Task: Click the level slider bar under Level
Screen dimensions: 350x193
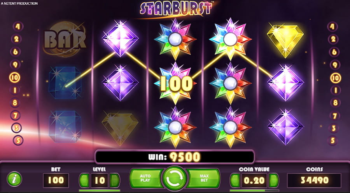Action: pos(99,191)
